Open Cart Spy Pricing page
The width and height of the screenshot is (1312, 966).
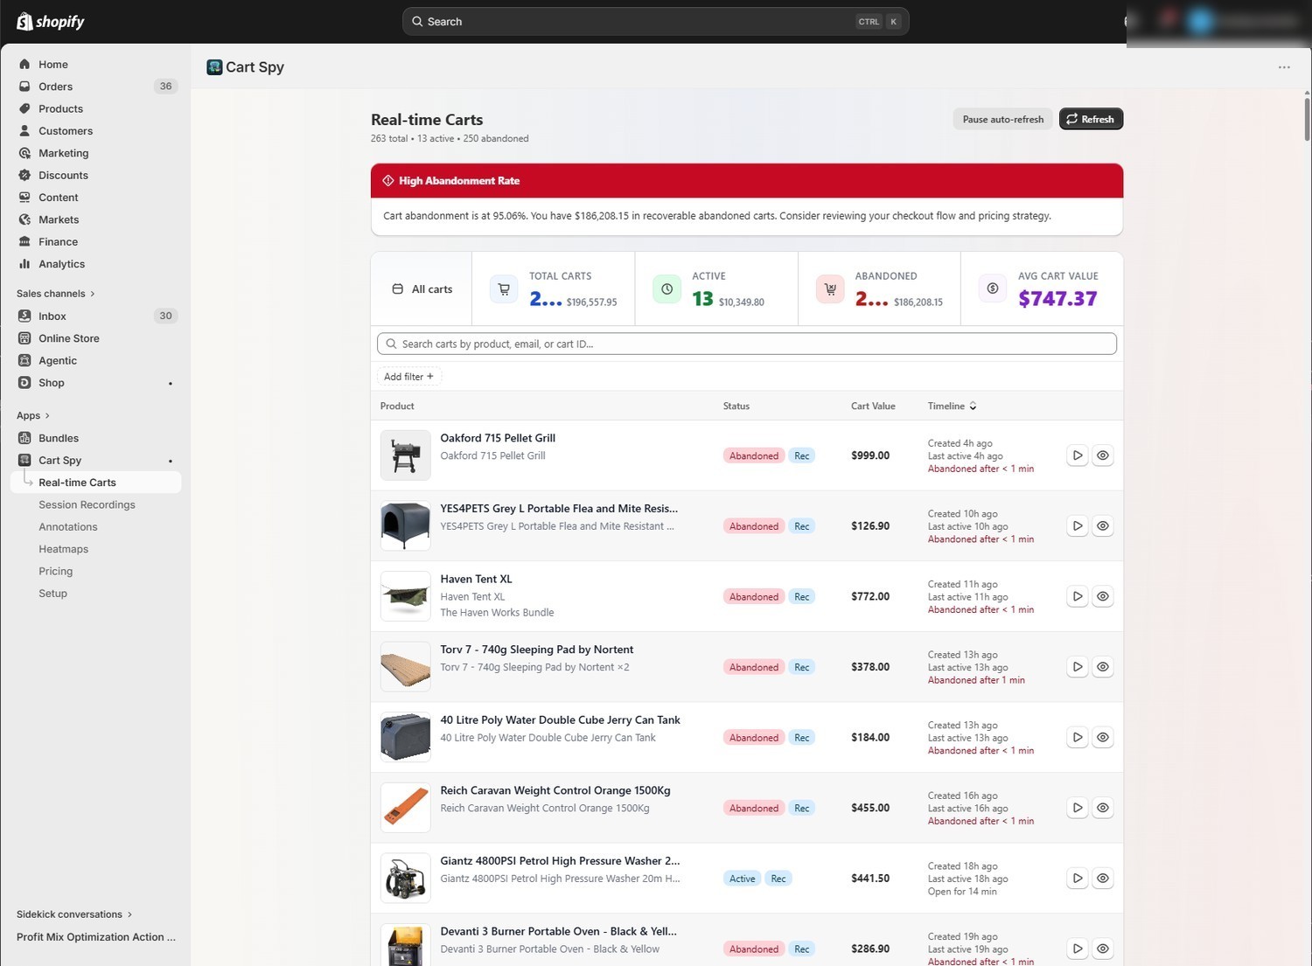tap(55, 572)
